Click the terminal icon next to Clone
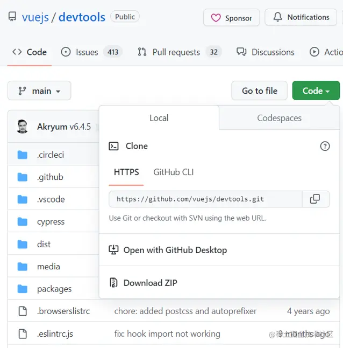343x348 pixels. point(113,146)
